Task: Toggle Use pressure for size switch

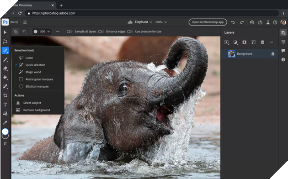Action: pos(130,32)
